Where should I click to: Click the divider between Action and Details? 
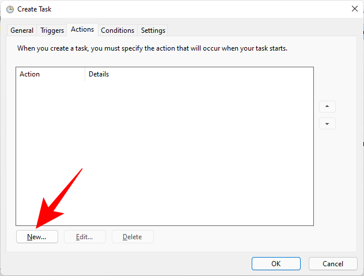coord(85,74)
